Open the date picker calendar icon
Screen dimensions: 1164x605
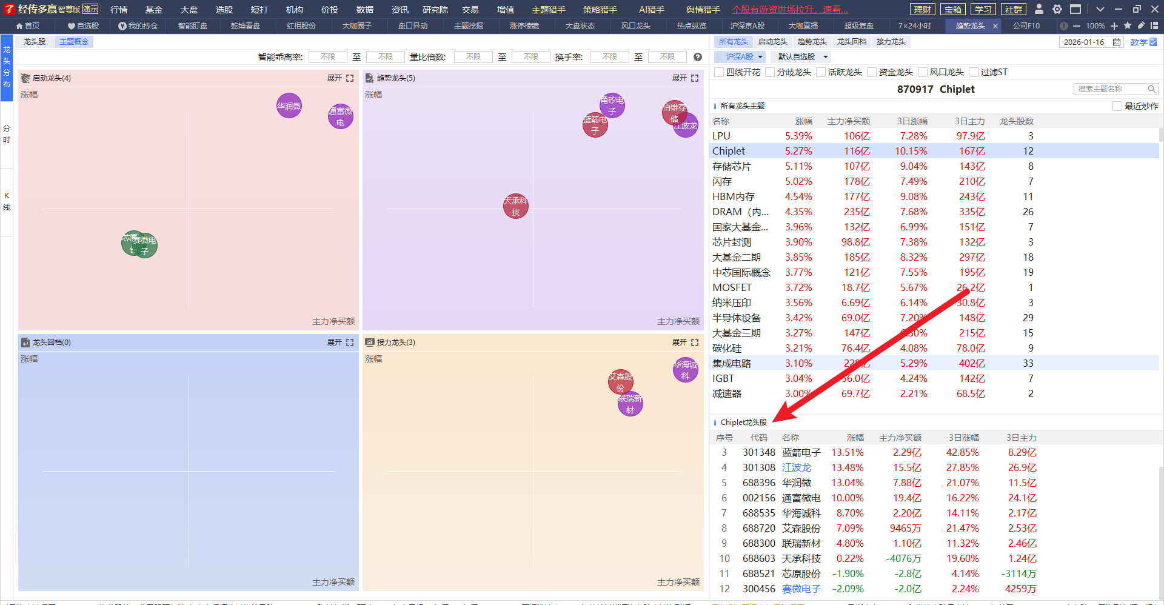click(x=1117, y=42)
